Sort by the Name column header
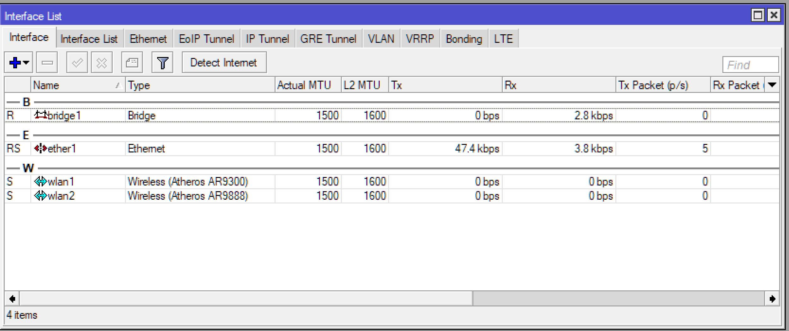The image size is (789, 331). pyautogui.click(x=78, y=85)
